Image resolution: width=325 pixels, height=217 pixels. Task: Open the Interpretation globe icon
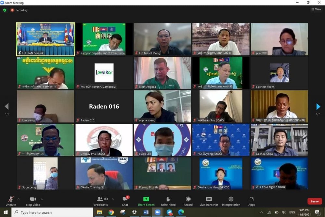(231, 199)
